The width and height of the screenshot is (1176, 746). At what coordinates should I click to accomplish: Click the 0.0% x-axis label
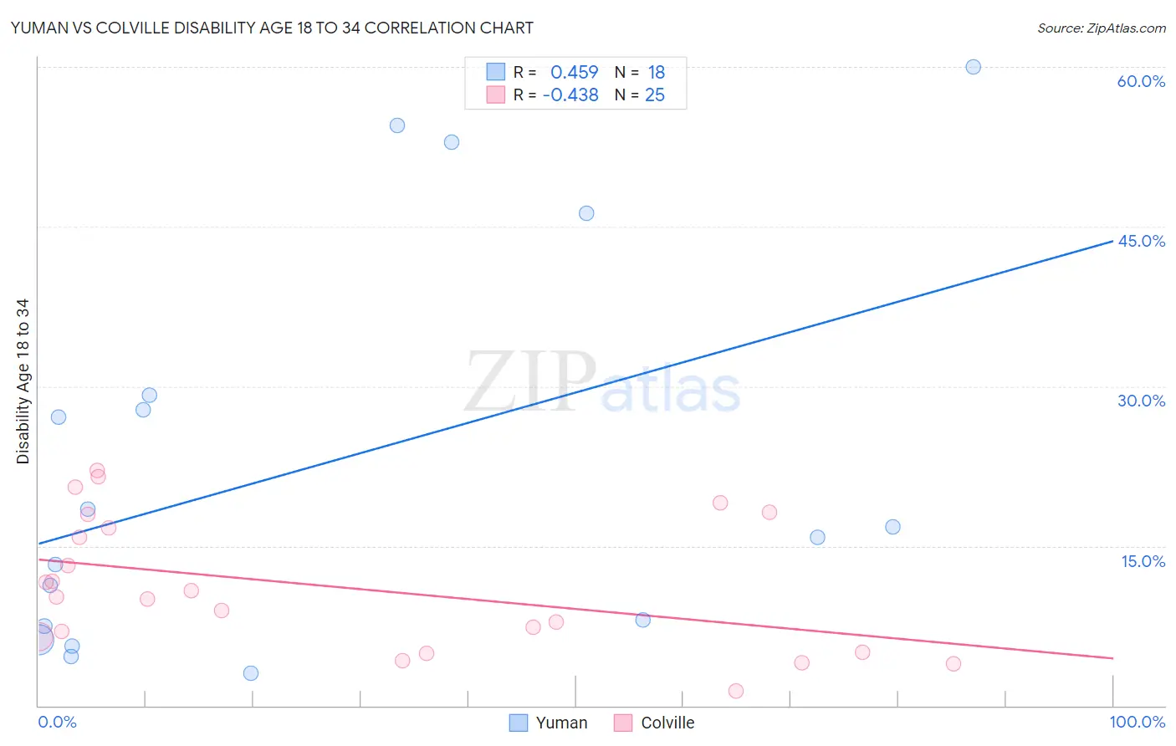coord(57,722)
